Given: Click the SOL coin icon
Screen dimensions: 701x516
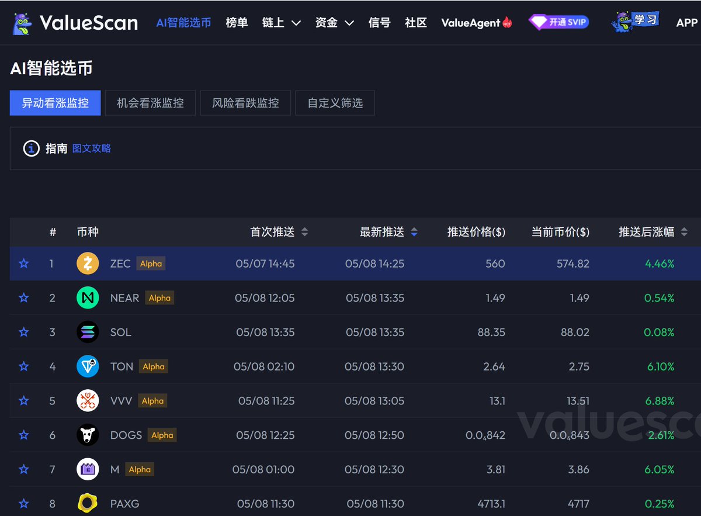Looking at the screenshot, I should click(x=88, y=332).
